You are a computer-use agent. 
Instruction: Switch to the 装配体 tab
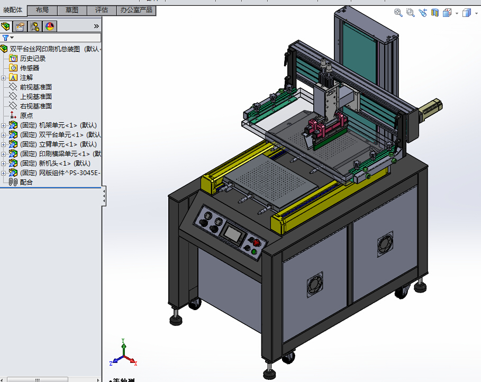[13, 10]
